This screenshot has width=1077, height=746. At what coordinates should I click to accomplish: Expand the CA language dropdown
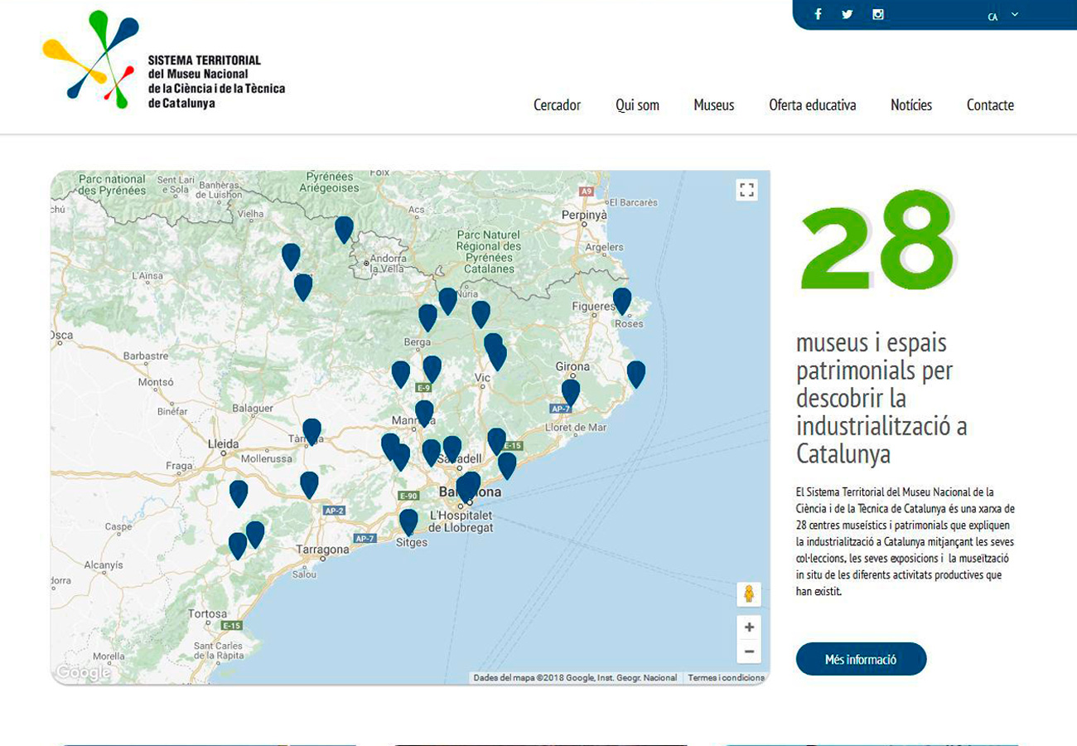(x=1002, y=16)
